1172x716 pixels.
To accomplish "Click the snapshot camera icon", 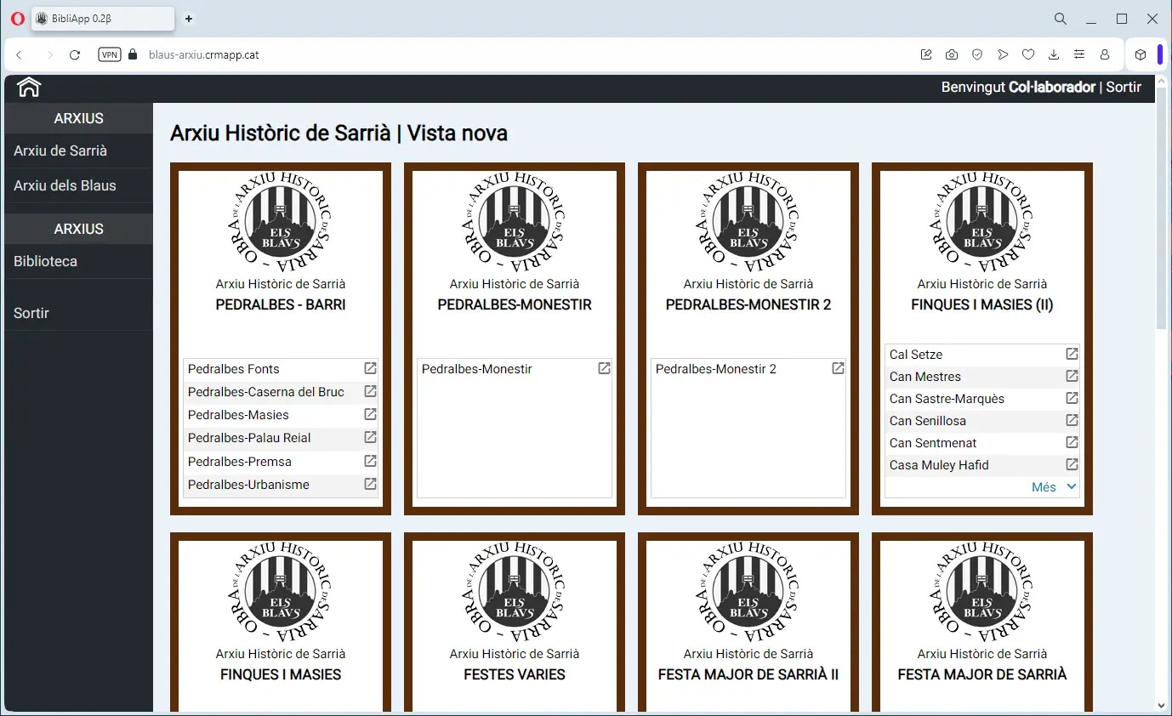I will tap(952, 54).
